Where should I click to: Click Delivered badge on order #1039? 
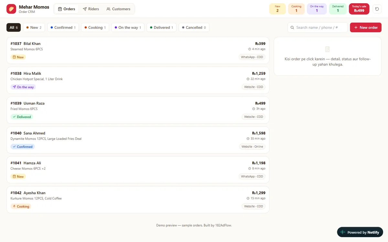[22, 117]
